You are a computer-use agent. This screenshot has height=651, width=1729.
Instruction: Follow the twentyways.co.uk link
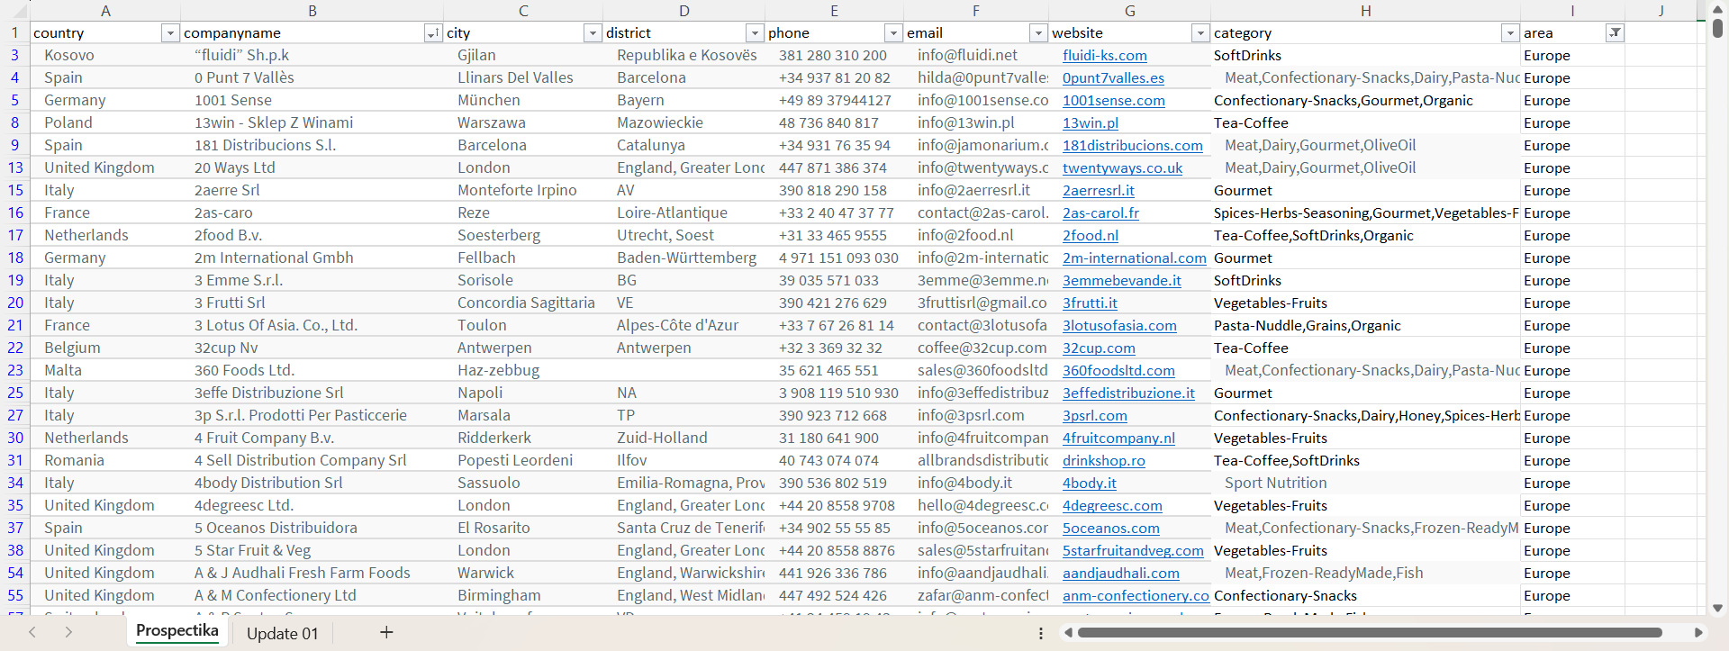click(1123, 168)
